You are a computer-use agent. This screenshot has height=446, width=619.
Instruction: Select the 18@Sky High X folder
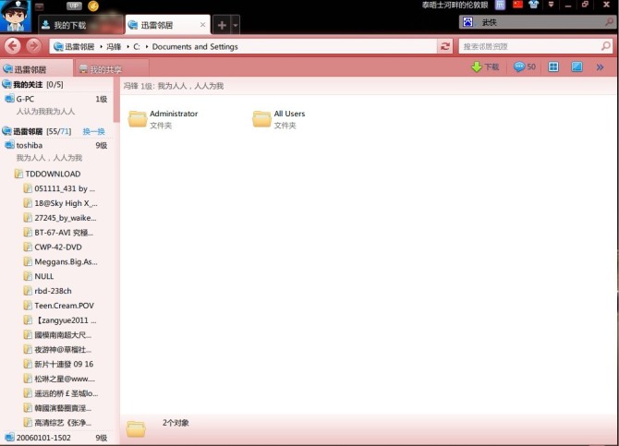60,203
